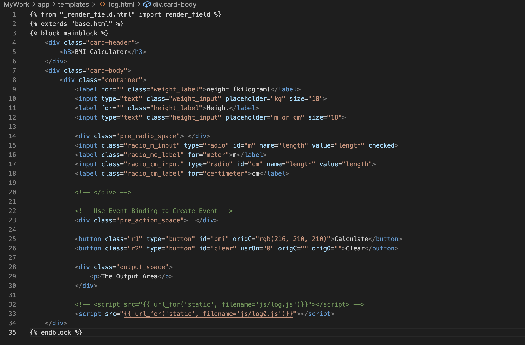Select div.card-body breadcrumb symbol
This screenshot has height=345, width=525.
coord(174,4)
